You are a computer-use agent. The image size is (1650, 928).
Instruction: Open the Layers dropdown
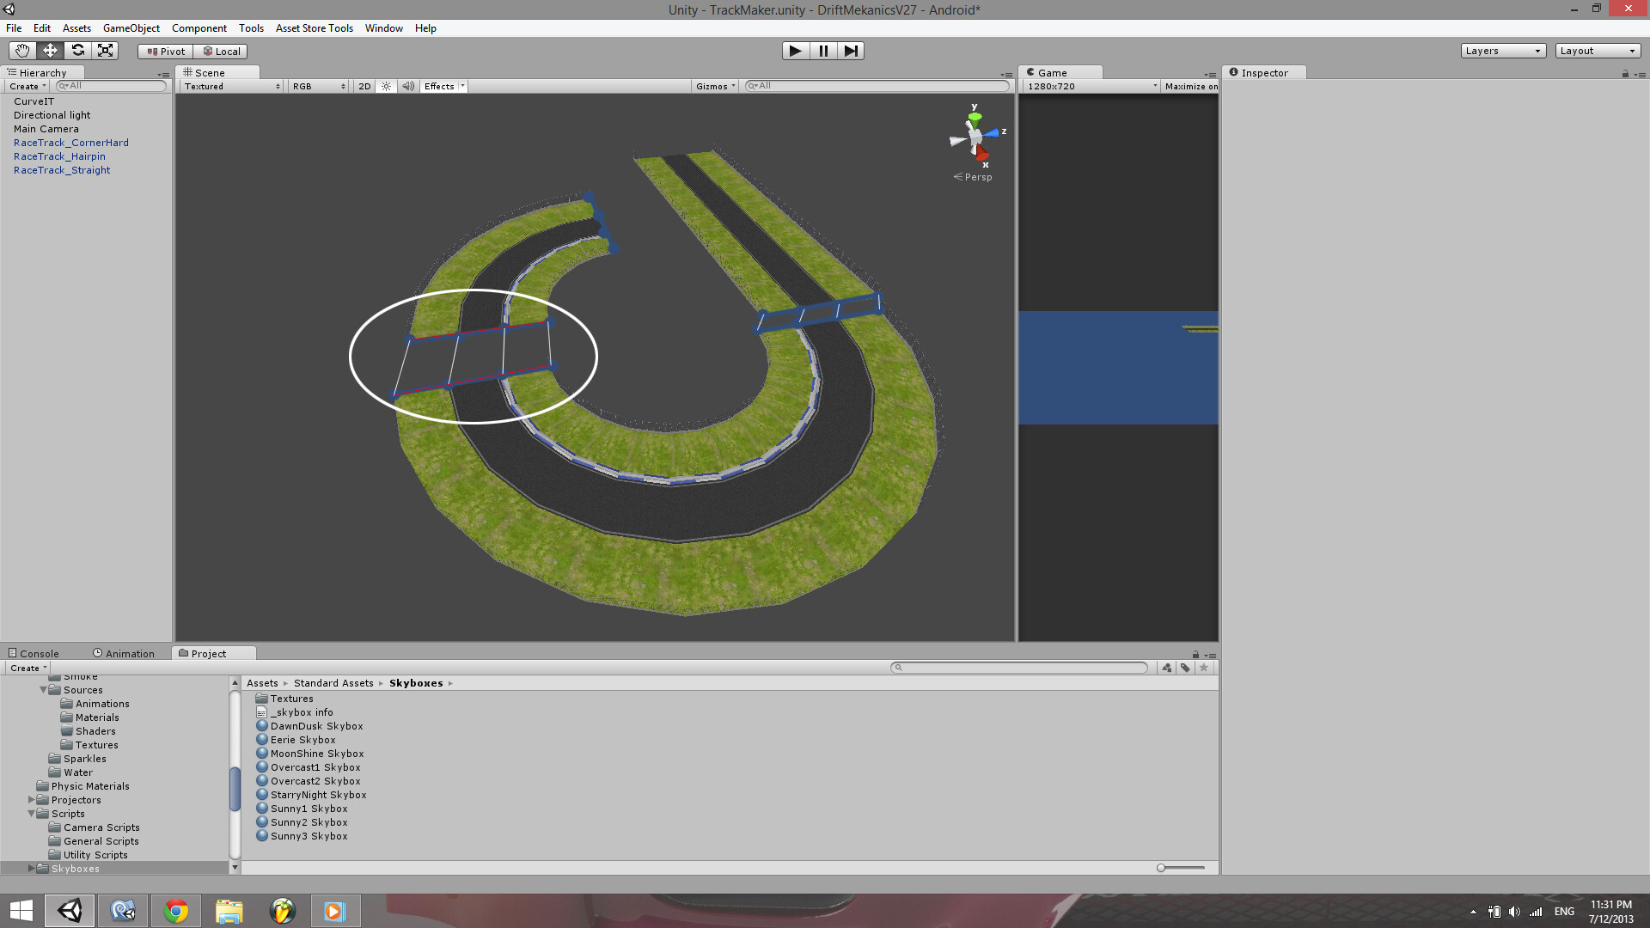tap(1503, 50)
